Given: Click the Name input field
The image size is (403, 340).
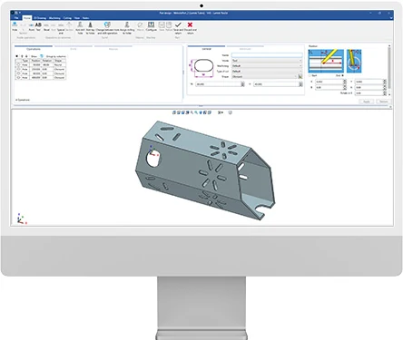Looking at the screenshot, I should click(x=267, y=55).
